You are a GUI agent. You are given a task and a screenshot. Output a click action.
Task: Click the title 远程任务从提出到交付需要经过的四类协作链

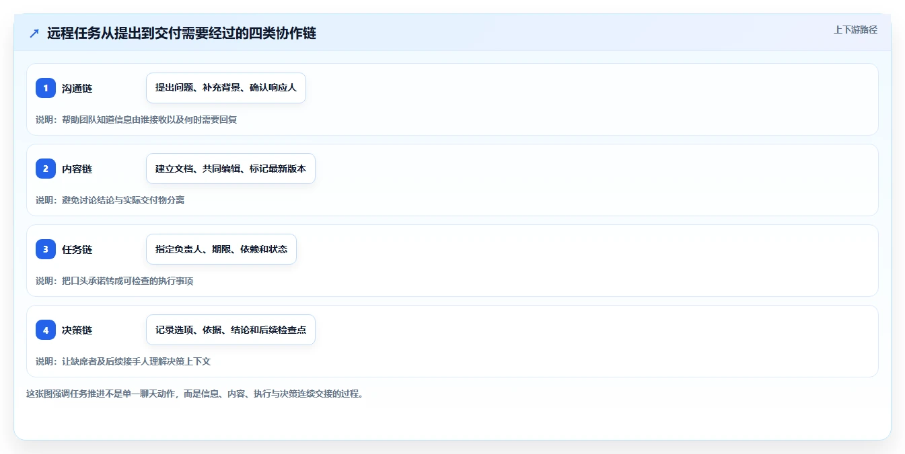[182, 34]
